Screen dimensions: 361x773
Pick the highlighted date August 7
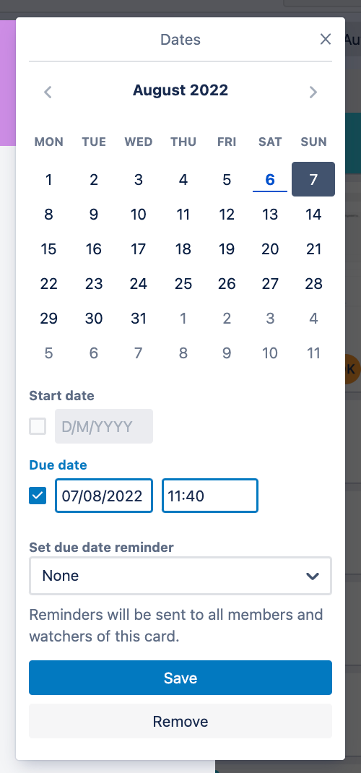click(313, 179)
